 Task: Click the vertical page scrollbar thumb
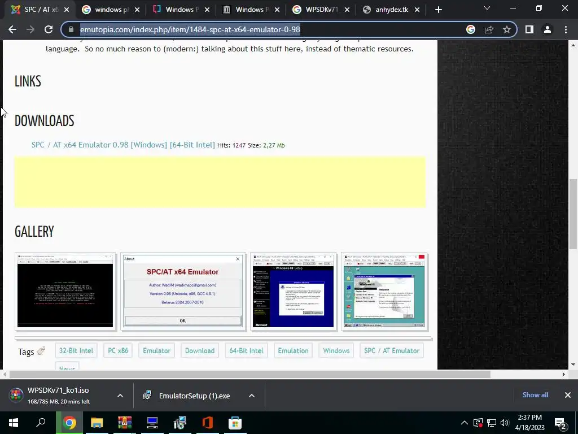click(572, 214)
